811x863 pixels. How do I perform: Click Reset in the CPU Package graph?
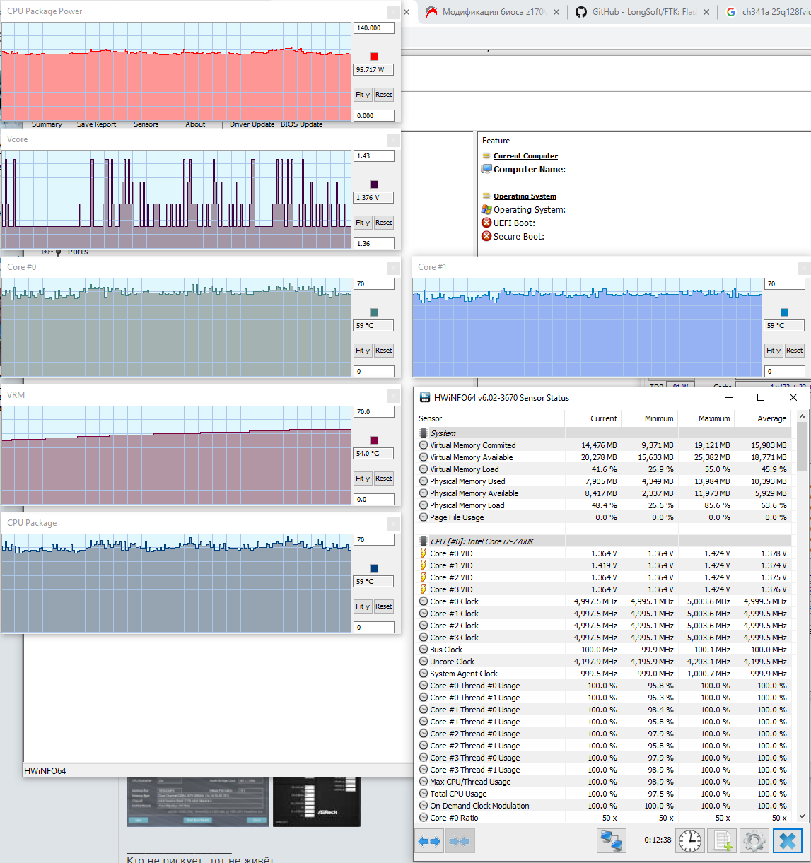click(384, 606)
